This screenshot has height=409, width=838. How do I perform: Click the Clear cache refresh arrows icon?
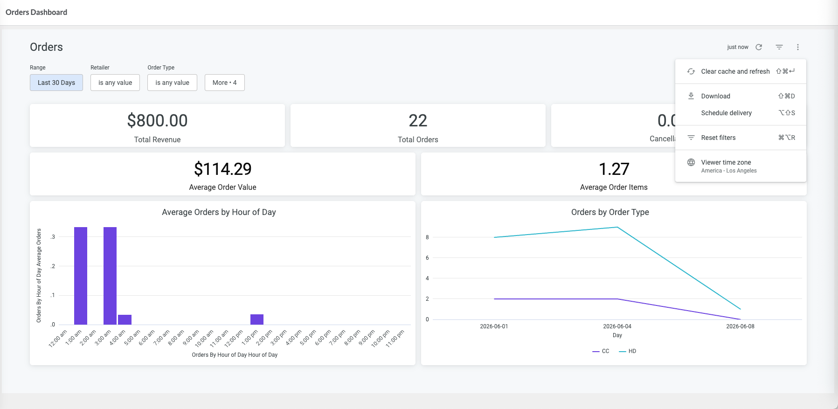[691, 71]
